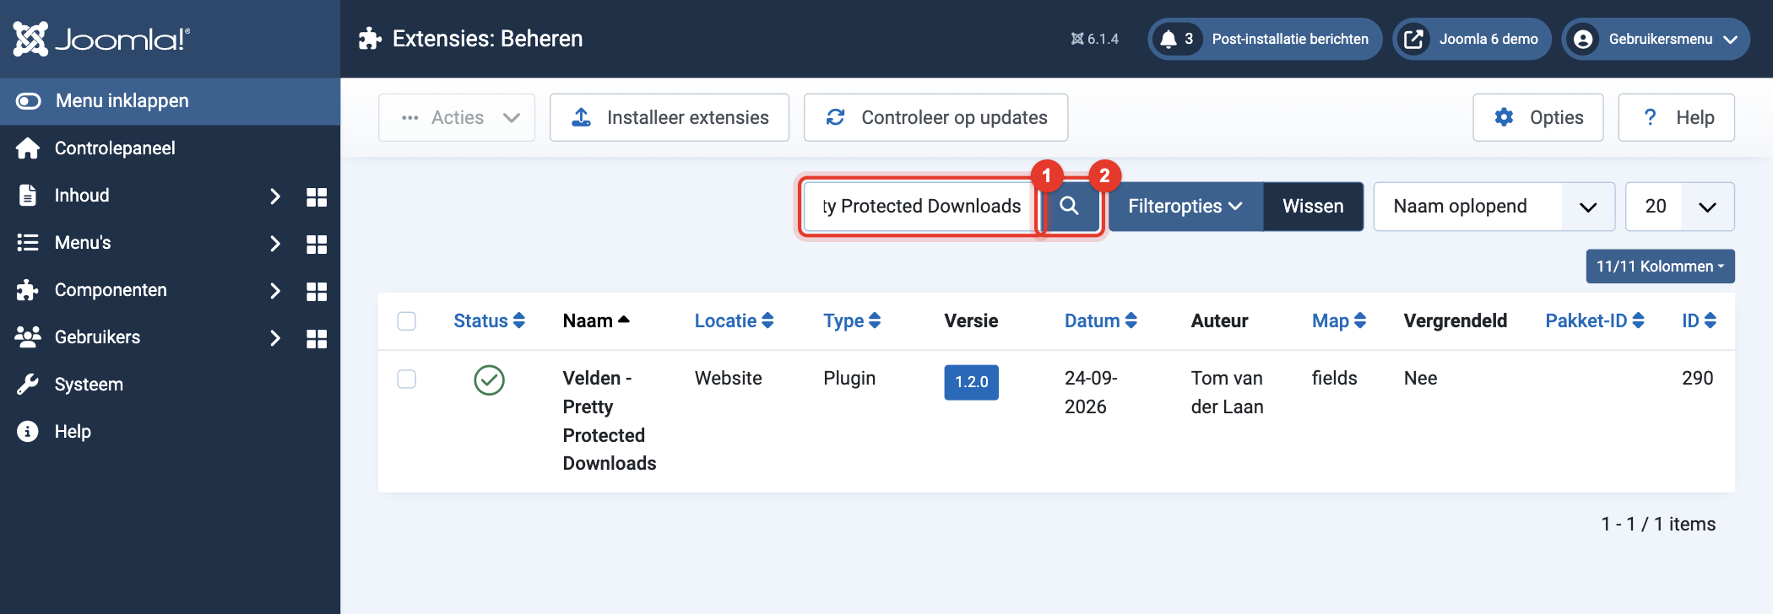Click Joomla version 6.1.4 indicator
This screenshot has width=1773, height=614.
1094,39
